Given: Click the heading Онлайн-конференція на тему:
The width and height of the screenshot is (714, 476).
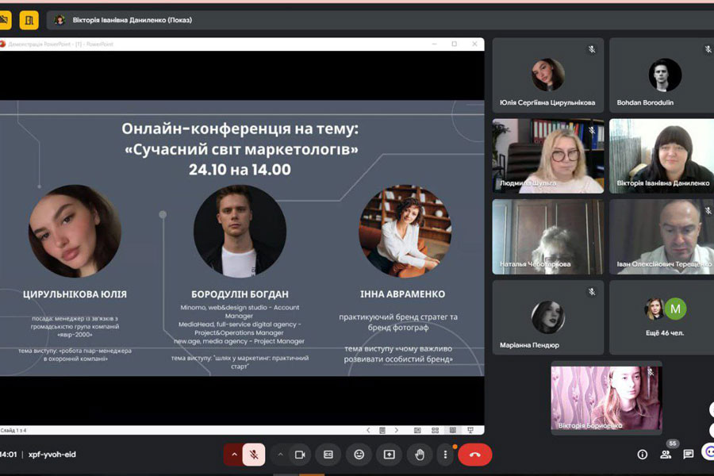Looking at the screenshot, I should (x=240, y=129).
